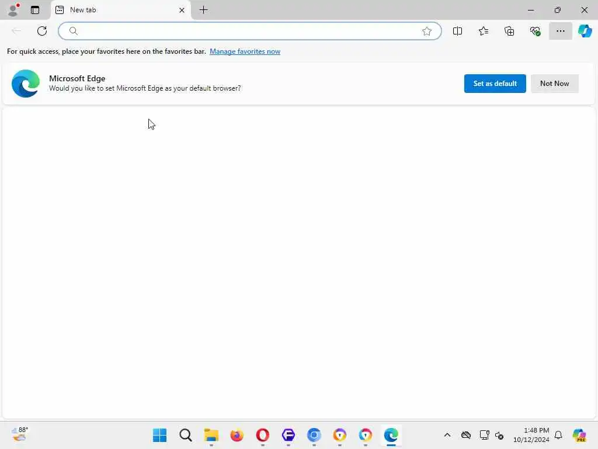598x449 pixels.
Task: Minimize the Edge window
Action: 530,10
